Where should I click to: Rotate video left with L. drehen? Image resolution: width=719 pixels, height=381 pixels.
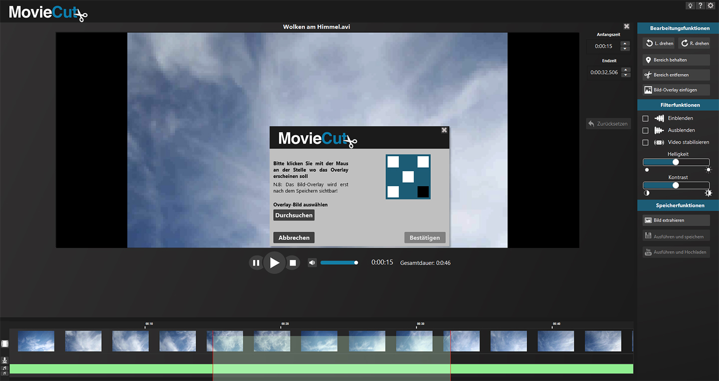coord(659,43)
